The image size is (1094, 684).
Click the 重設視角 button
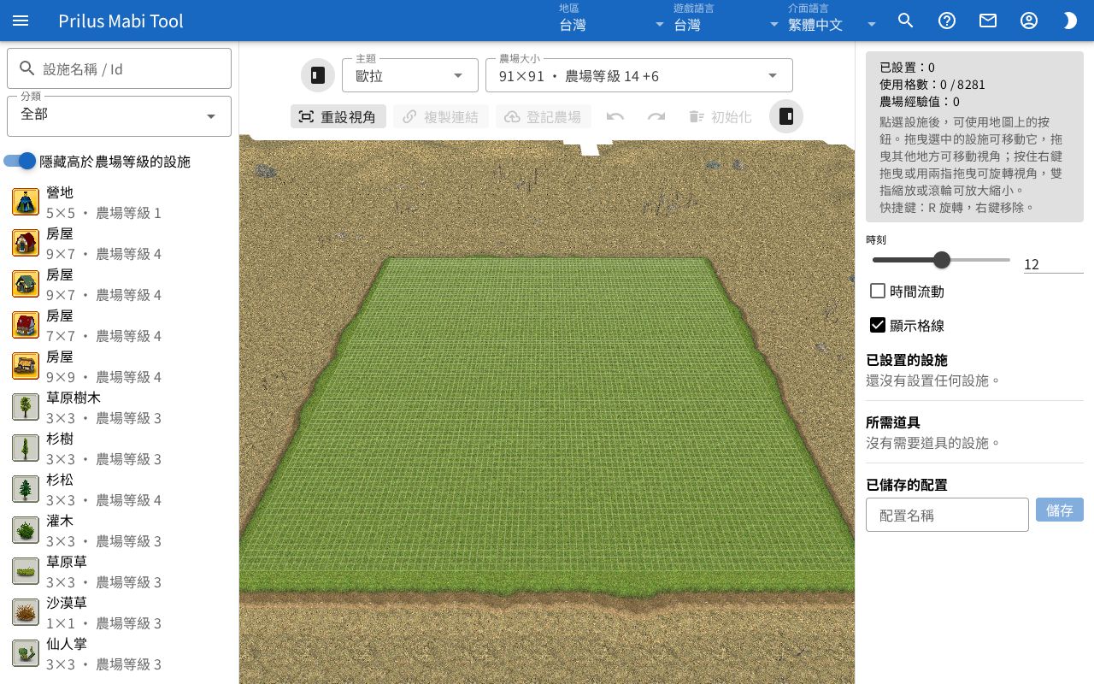click(338, 116)
